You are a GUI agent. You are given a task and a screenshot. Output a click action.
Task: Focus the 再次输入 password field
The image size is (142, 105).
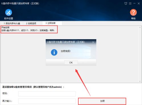point(47,101)
